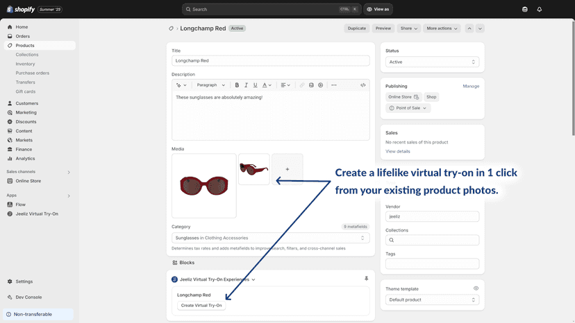Open Content in sidebar
This screenshot has width=575, height=323.
point(40,131)
